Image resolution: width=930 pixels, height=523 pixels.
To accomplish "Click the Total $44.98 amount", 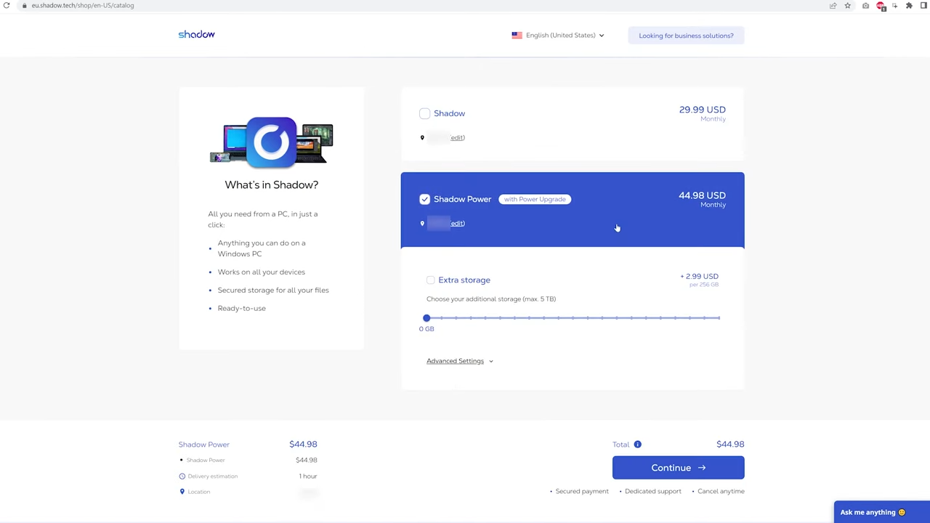I will [730, 444].
